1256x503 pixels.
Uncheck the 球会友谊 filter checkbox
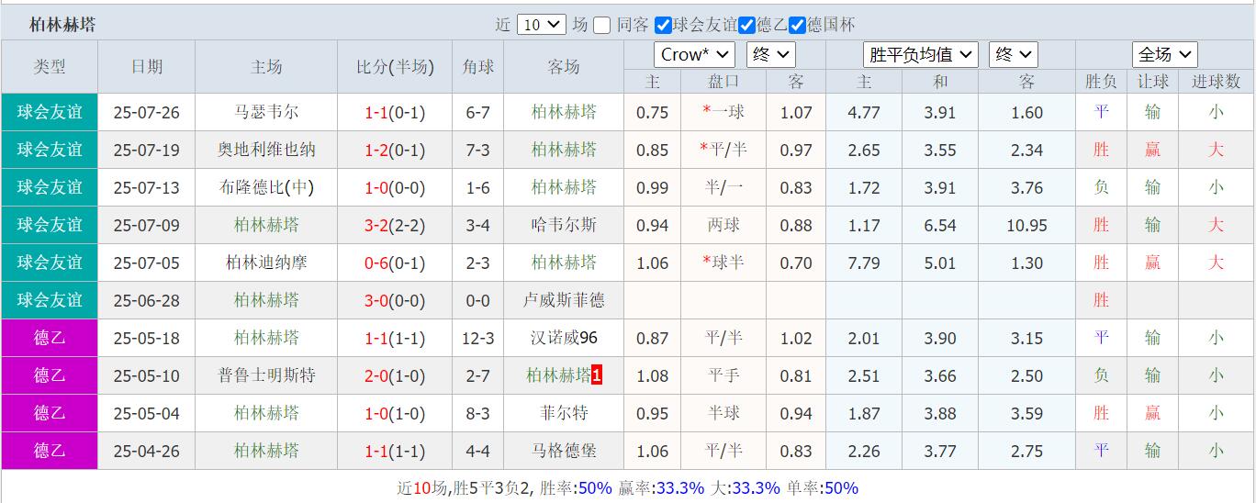coord(663,26)
